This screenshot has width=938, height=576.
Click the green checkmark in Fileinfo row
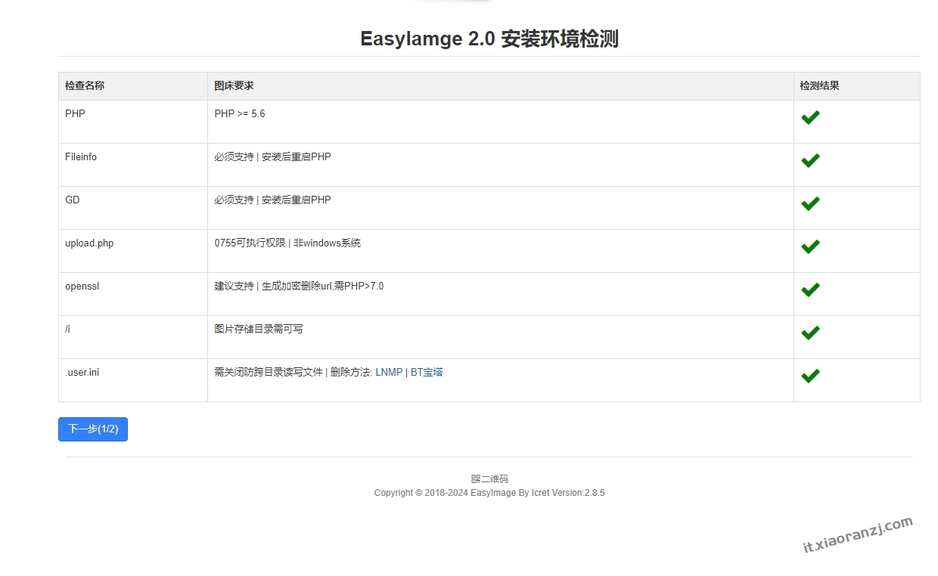pos(810,160)
